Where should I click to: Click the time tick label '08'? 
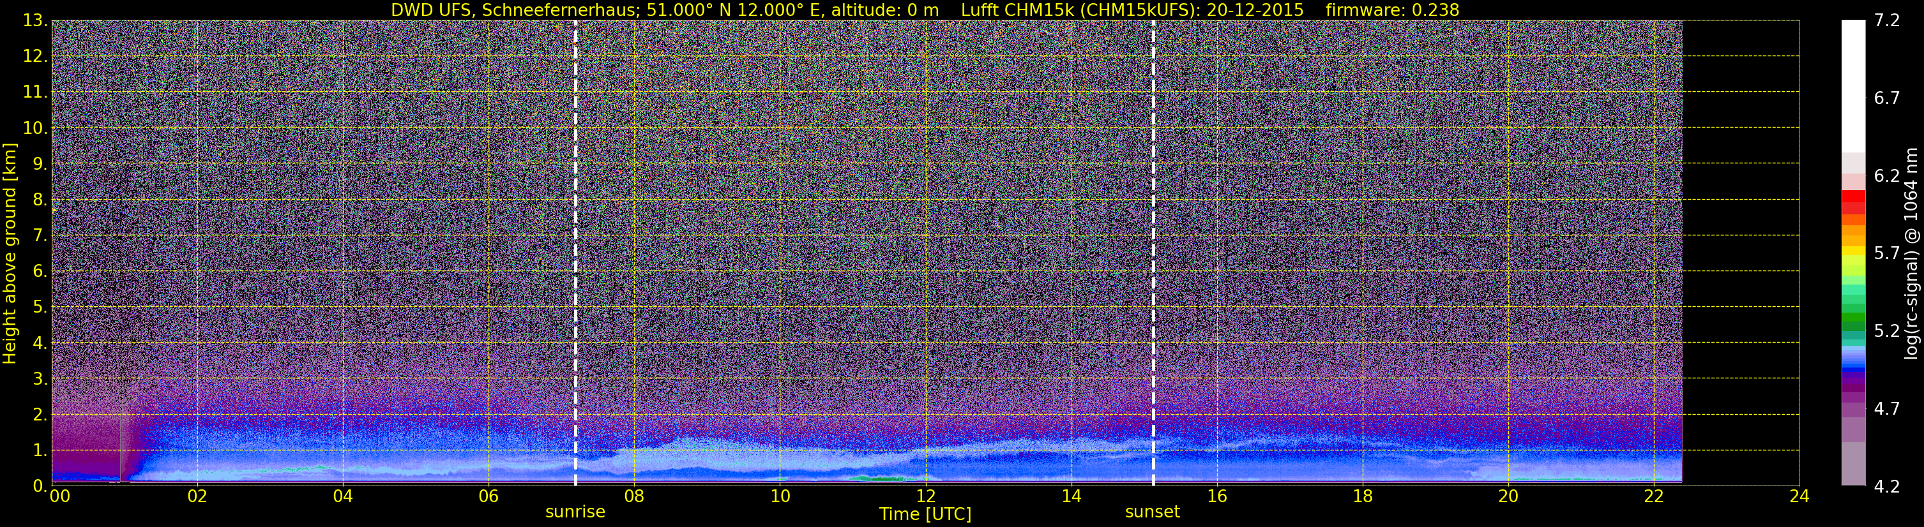[x=634, y=496]
